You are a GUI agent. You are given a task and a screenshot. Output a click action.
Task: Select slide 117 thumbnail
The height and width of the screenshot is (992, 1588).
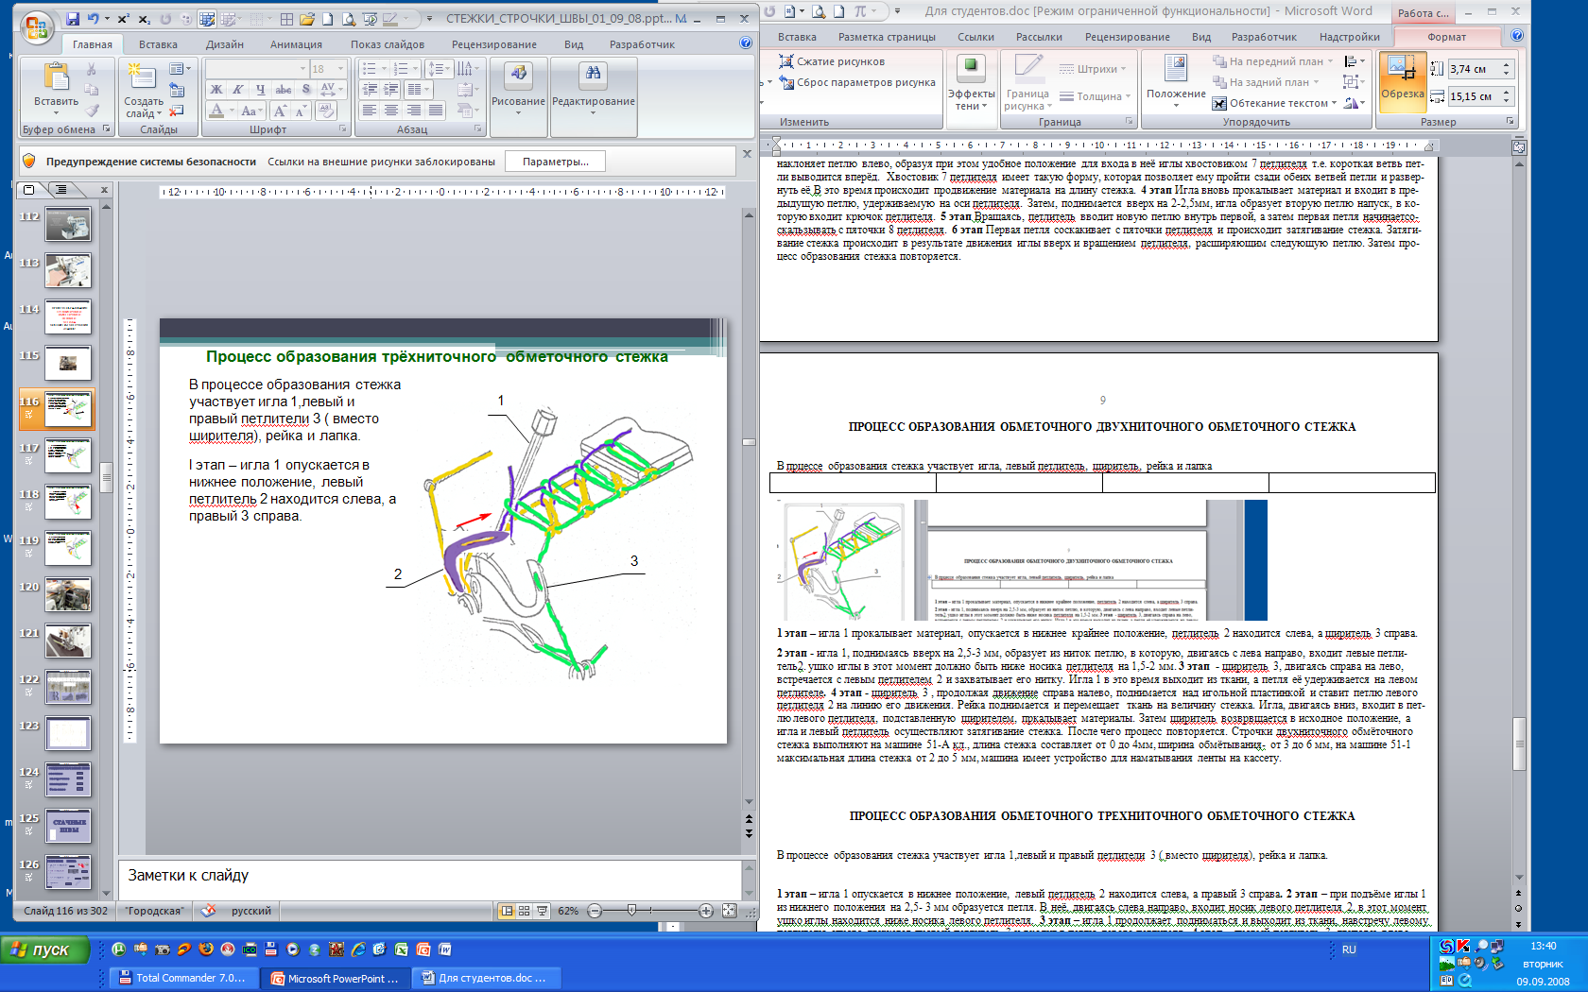[68, 455]
